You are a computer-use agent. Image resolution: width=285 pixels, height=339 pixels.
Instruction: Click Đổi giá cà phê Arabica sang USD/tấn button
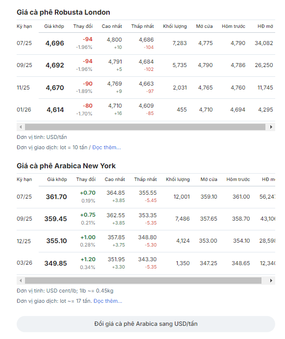coord(146,324)
